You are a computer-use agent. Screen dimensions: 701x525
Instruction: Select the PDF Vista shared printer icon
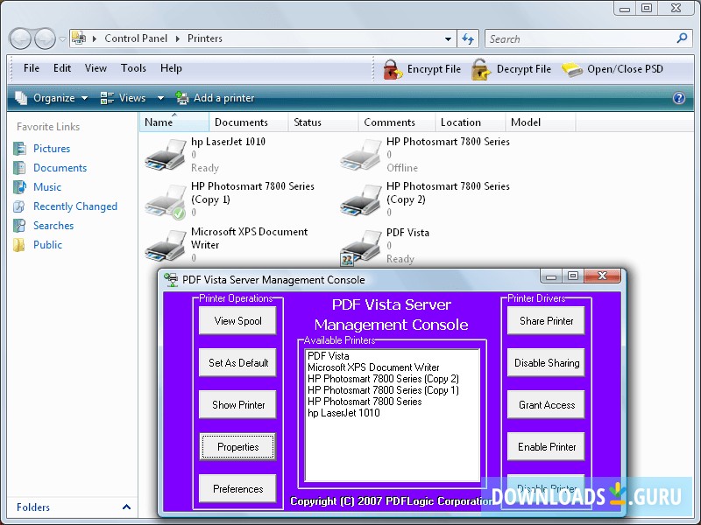point(361,247)
